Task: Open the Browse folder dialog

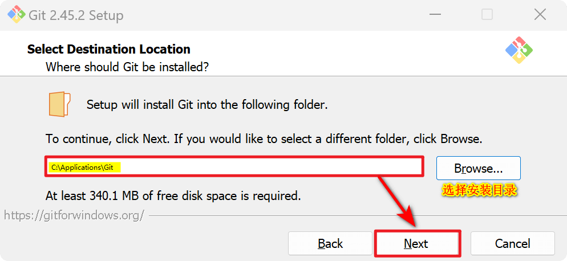Action: tap(478, 168)
